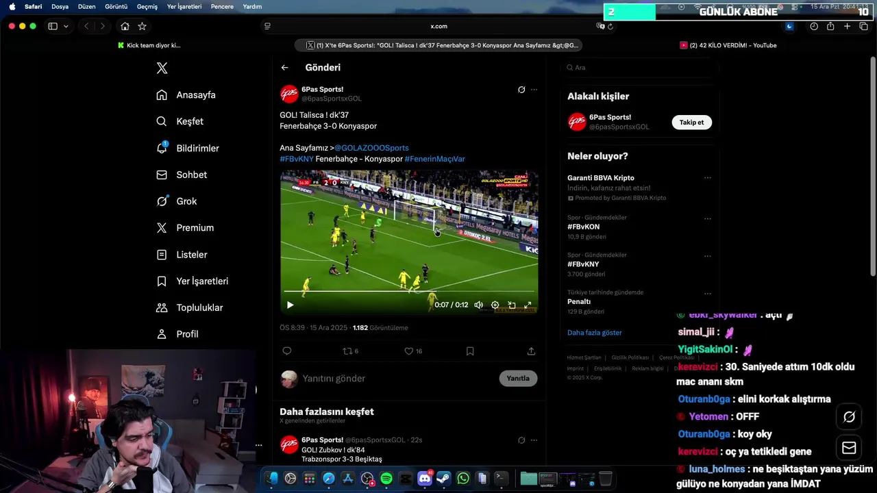
Task: Click Yanıtla reply button
Action: tap(518, 378)
